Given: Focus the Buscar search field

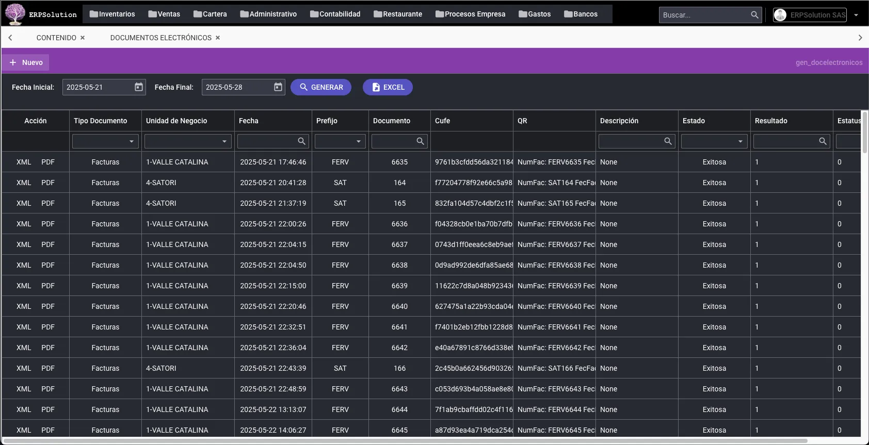Looking at the screenshot, I should [x=704, y=15].
